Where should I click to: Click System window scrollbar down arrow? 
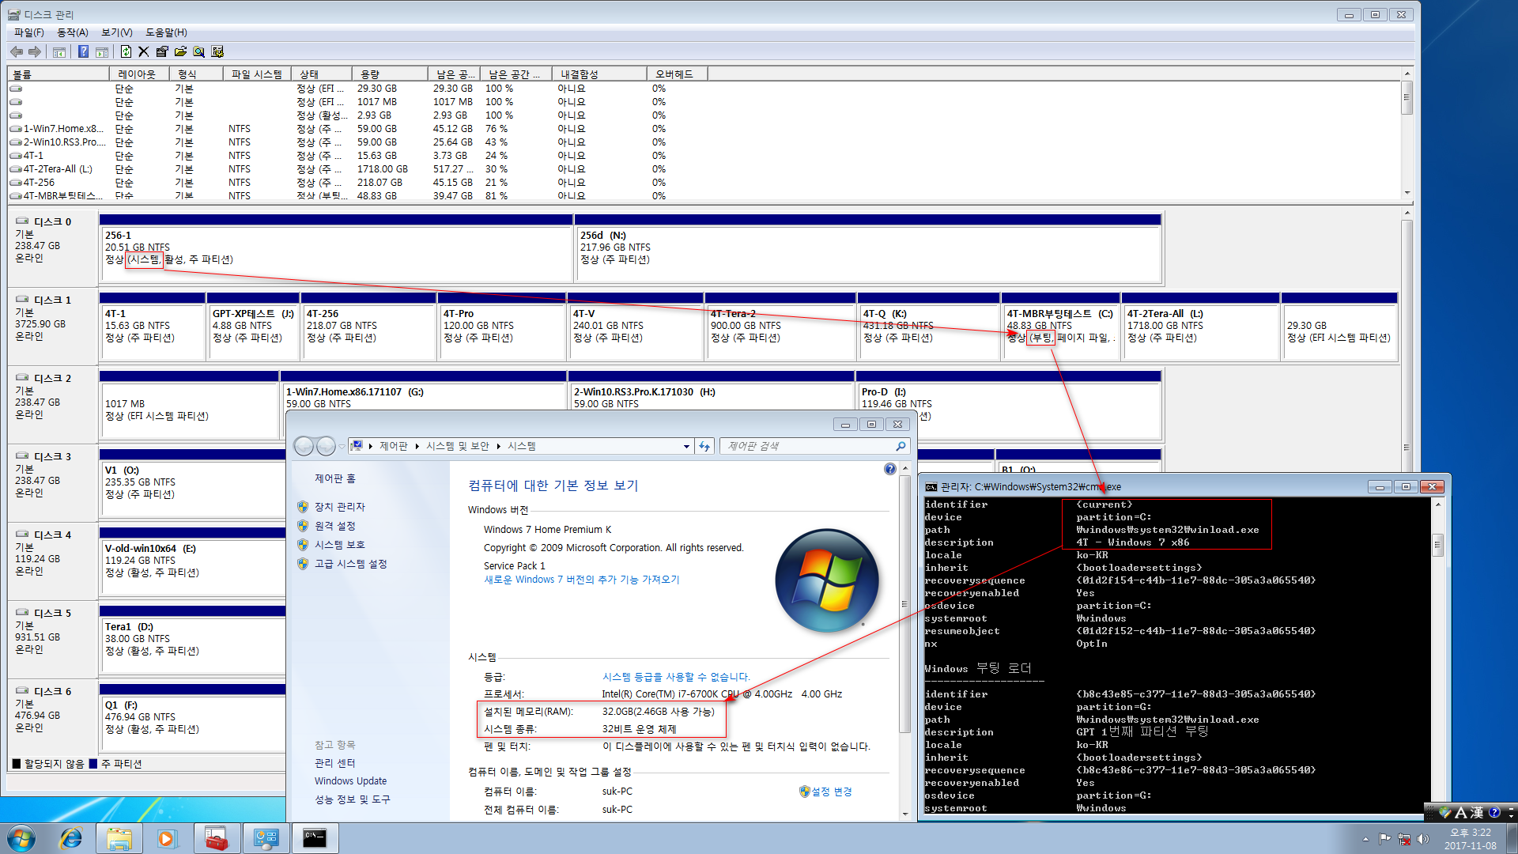point(904,814)
